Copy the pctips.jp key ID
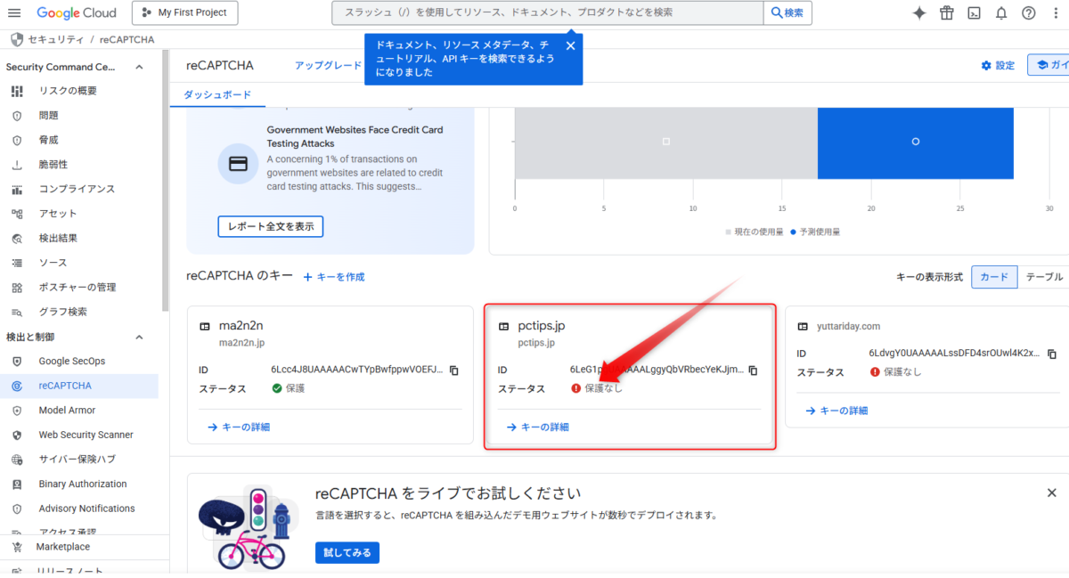The height and width of the screenshot is (578, 1069). 751,369
